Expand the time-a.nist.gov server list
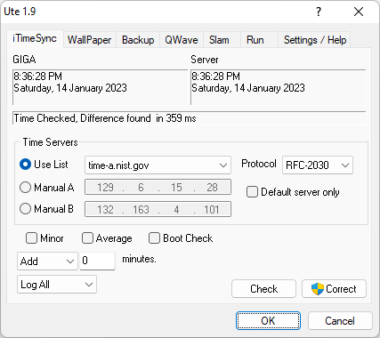Screen dimensions: 380x338 coord(158,165)
